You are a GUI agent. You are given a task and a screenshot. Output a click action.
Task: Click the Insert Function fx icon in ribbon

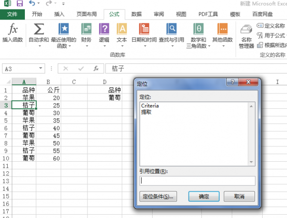tap(13, 29)
